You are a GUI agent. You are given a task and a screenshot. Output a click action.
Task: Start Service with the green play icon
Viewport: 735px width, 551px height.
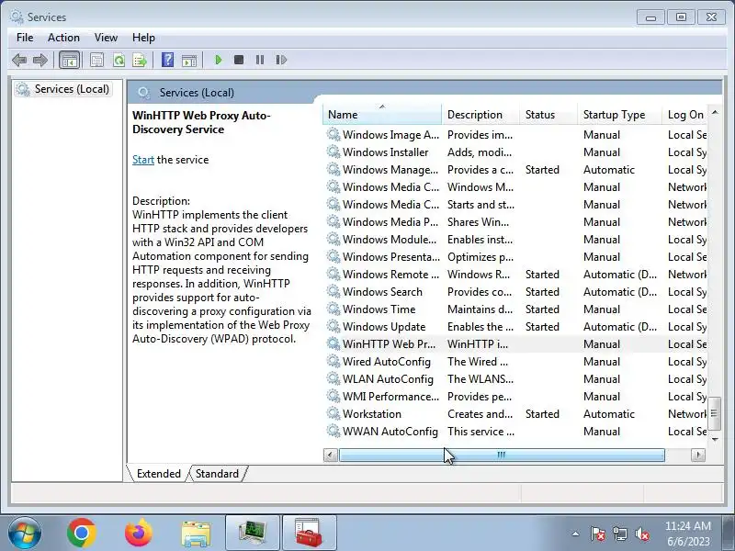tap(218, 60)
